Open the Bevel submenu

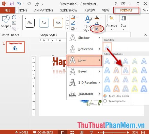tap(84, 71)
